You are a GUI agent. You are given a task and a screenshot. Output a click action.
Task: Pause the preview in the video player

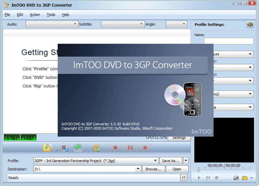coord(208,178)
